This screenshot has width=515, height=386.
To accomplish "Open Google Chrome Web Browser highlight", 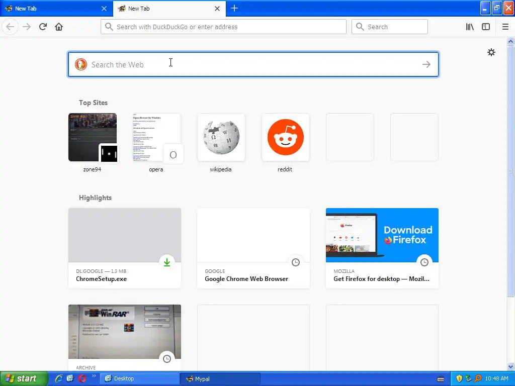I will tap(253, 248).
